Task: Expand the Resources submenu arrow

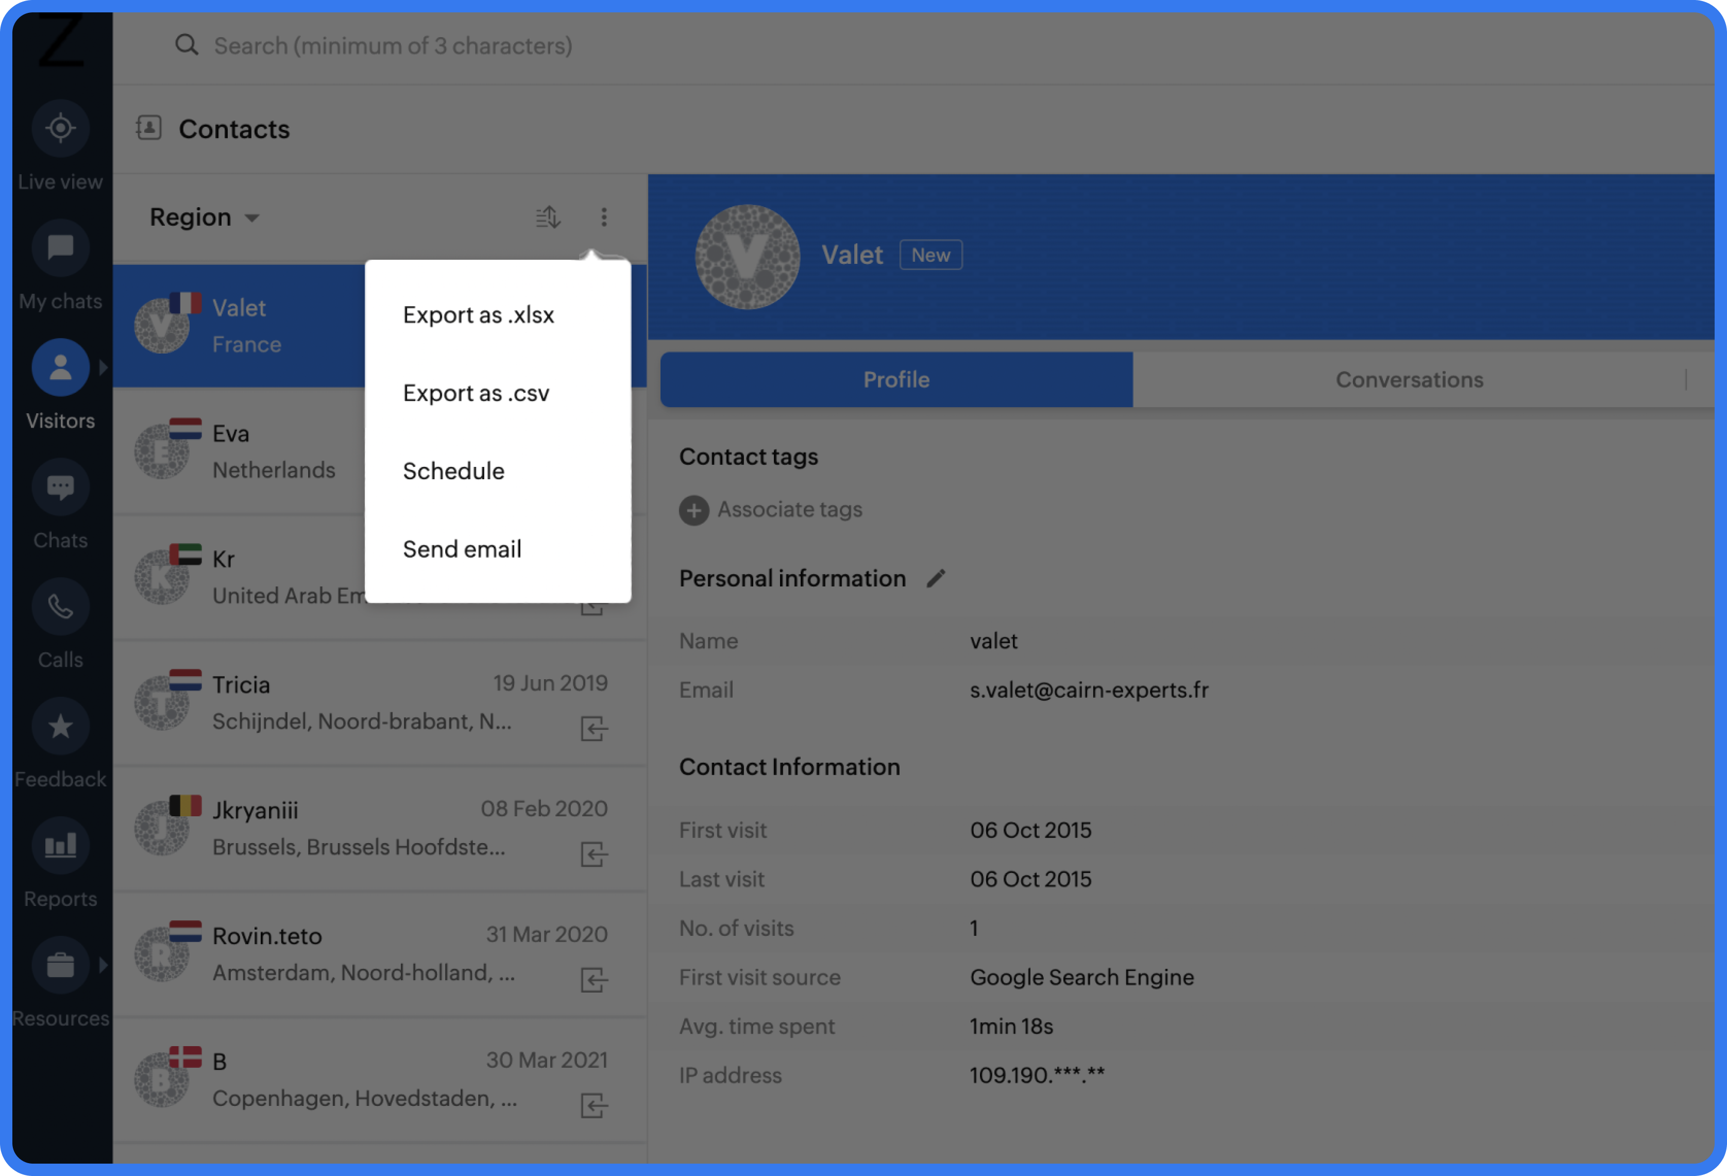Action: tap(103, 965)
